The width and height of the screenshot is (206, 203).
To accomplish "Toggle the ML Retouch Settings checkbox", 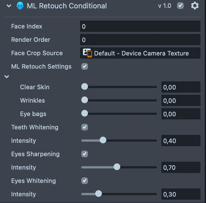I will click(x=84, y=66).
